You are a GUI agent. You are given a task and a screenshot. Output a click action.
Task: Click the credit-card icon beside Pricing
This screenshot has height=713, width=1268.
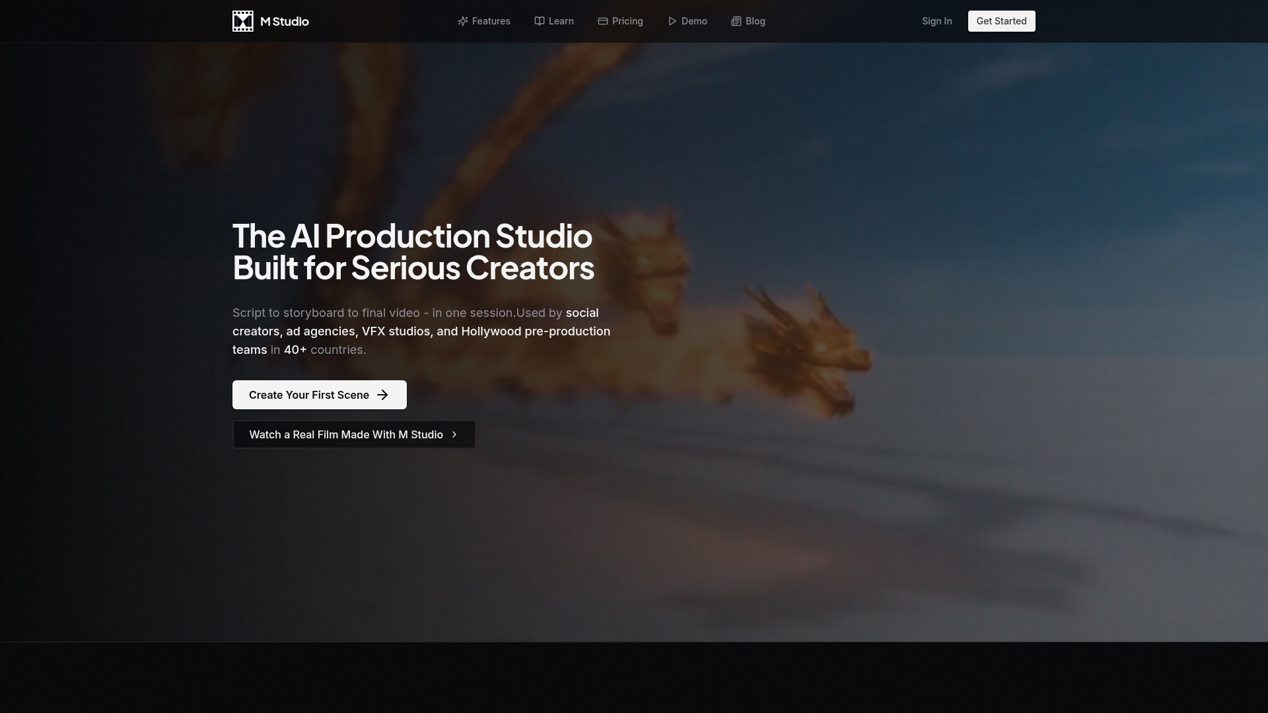(x=603, y=21)
